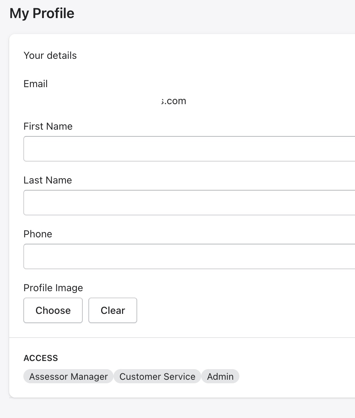Select the email address ending in .com
Image resolution: width=355 pixels, height=418 pixels.
[174, 101]
